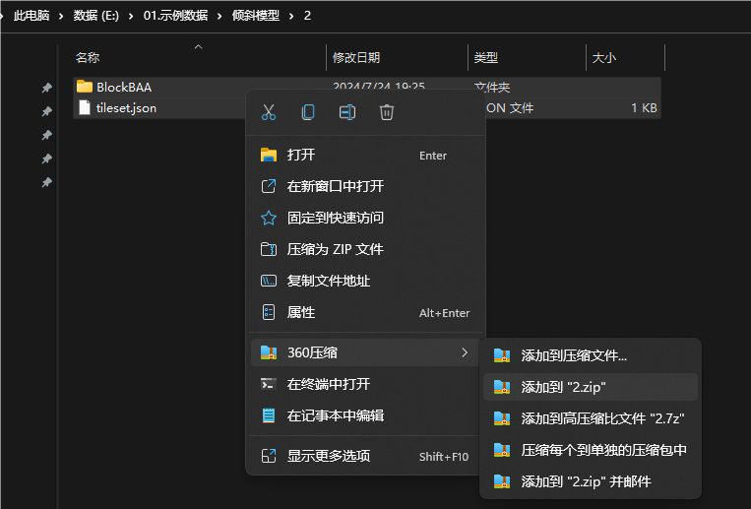Viewport: 751px width, 509px height.
Task: Sort by the 名称 column header
Action: click(89, 58)
